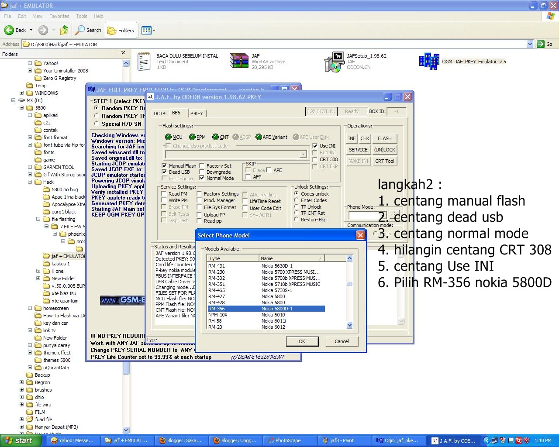Screen dimensions: 559x447
Task: Collapse the MX (D:) drive tree node
Action: 14,100
